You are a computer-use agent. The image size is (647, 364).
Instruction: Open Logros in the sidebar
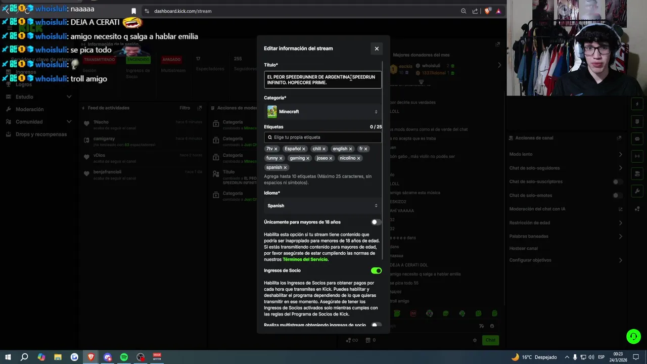point(24,84)
